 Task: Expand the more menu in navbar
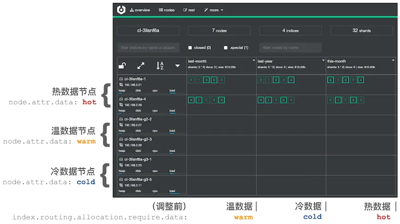point(214,10)
